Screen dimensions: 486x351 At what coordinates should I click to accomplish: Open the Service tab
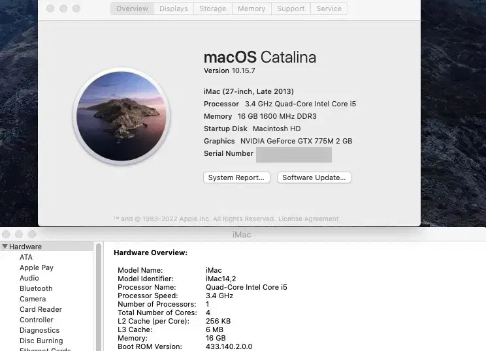[329, 8]
